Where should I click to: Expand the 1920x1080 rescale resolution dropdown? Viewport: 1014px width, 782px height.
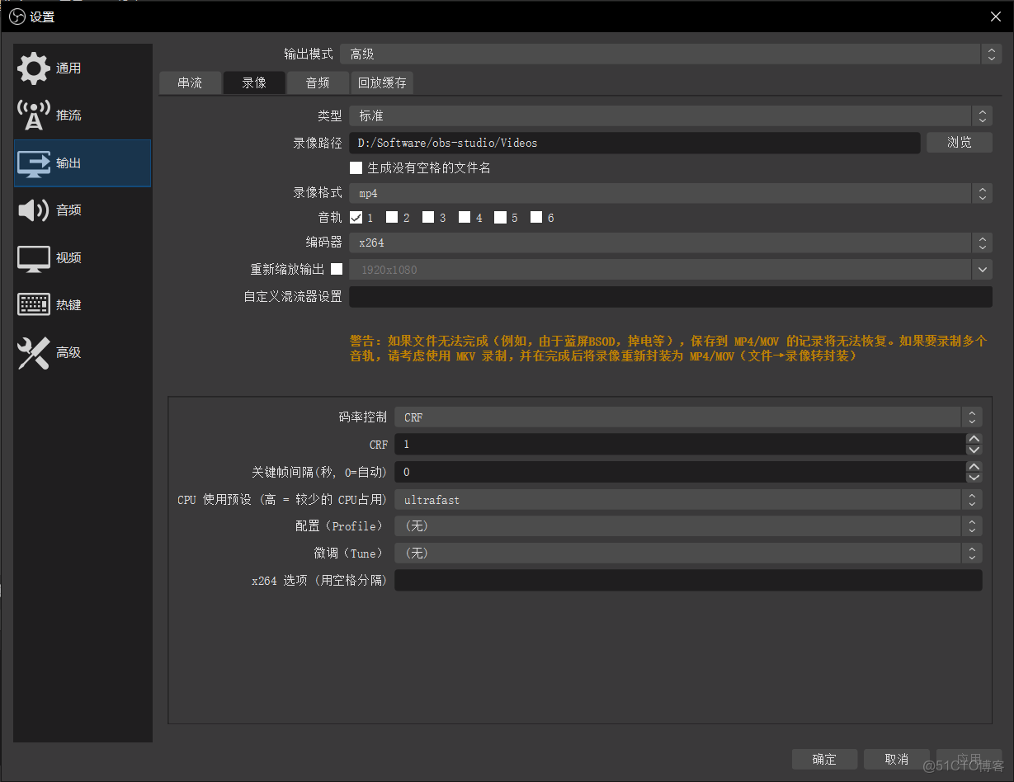point(671,270)
